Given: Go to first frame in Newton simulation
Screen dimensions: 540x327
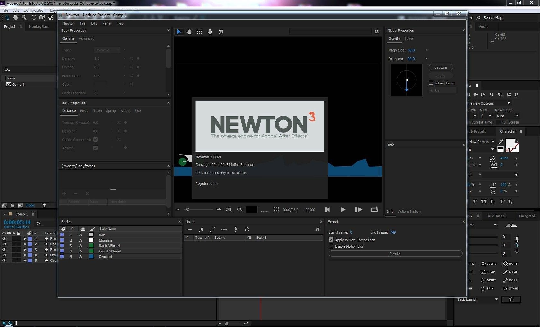Looking at the screenshot, I should [x=327, y=209].
